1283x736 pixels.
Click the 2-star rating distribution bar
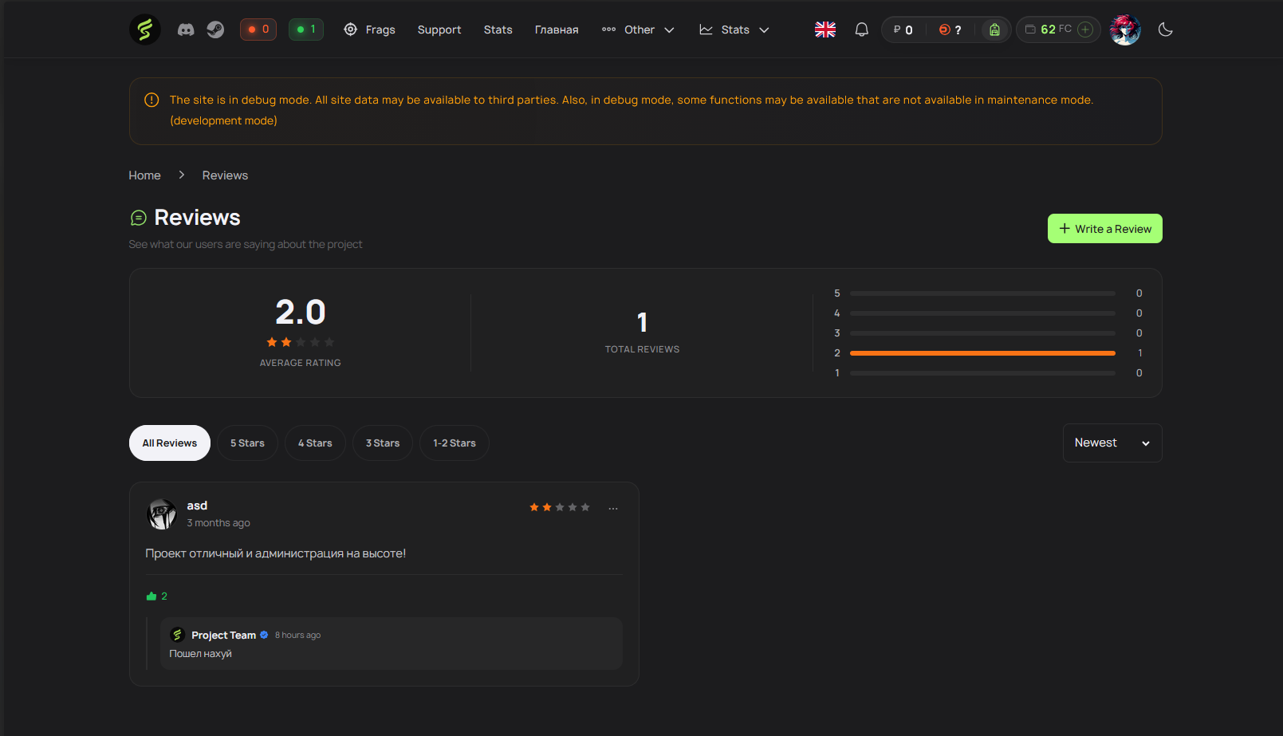point(982,353)
